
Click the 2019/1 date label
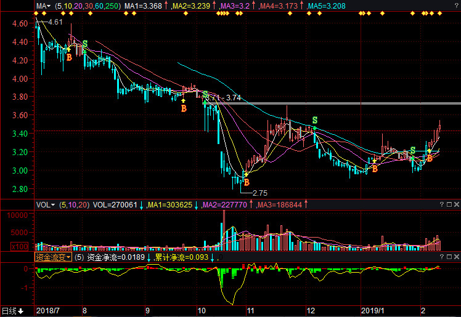(372, 311)
